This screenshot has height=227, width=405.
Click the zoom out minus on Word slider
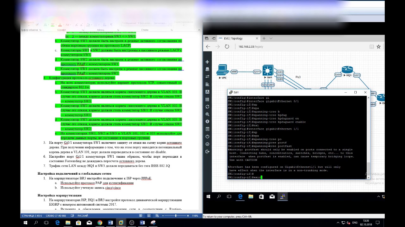[x=163, y=216]
